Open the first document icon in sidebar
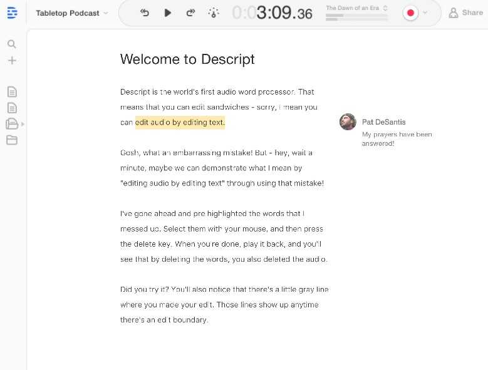The image size is (488, 370). tap(12, 92)
